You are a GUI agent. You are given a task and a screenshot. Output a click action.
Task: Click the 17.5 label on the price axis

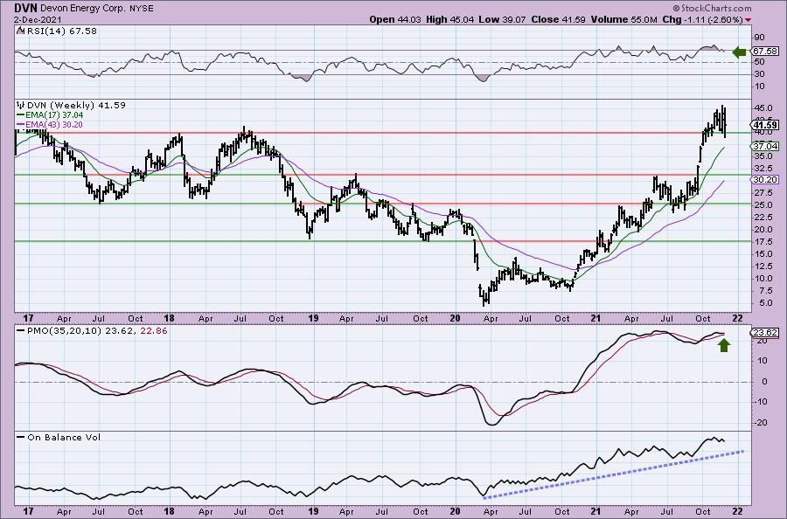click(763, 242)
